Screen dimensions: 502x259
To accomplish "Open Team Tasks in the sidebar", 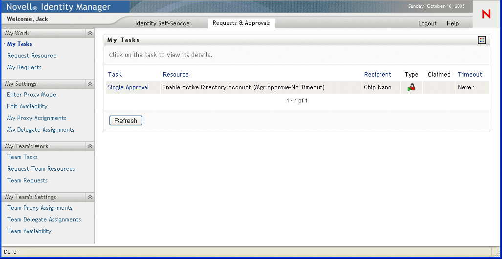I will coord(22,157).
